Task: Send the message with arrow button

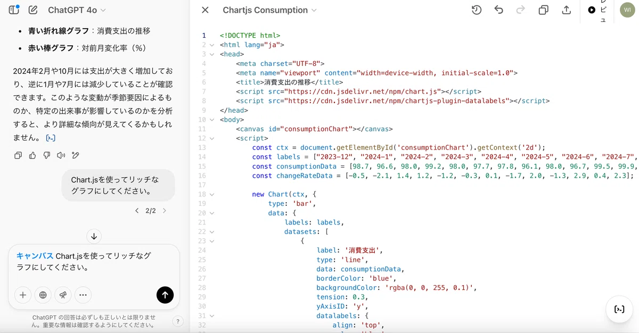Action: point(165,295)
